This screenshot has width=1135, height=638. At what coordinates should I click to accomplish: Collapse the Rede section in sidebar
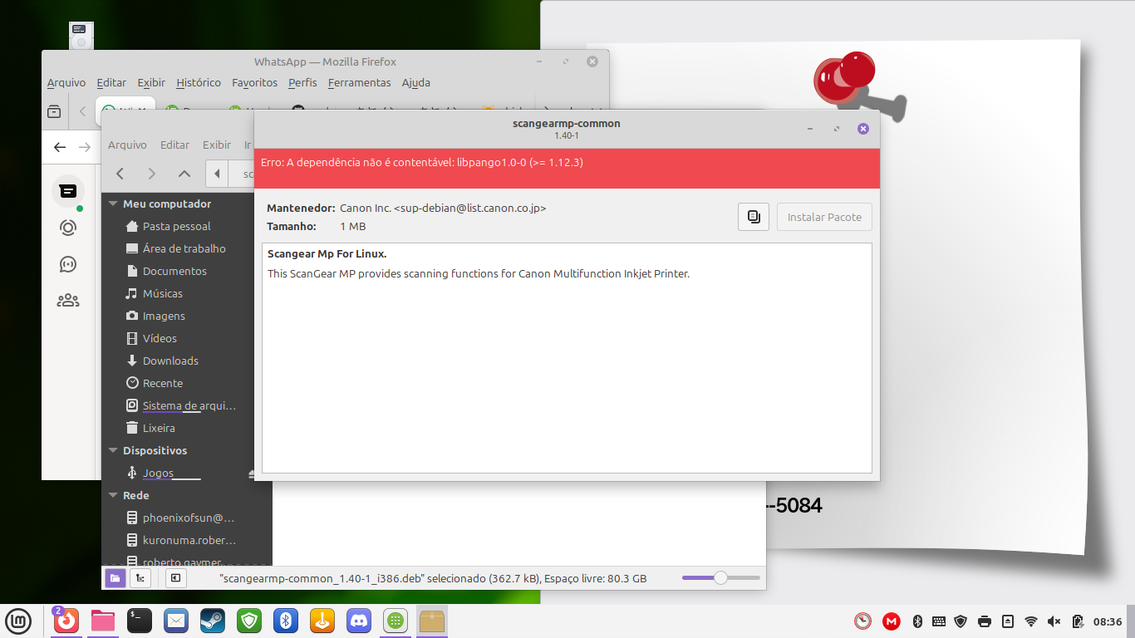click(113, 495)
